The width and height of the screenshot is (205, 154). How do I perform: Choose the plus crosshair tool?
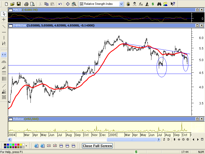pyautogui.click(x=4, y=20)
